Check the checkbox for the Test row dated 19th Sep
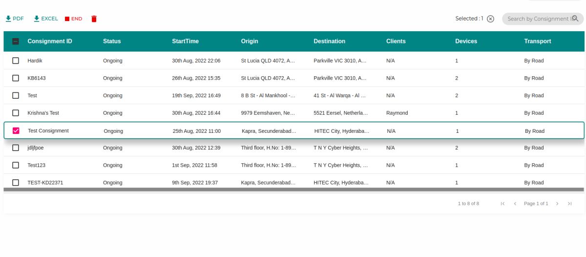The width and height of the screenshot is (586, 257). pyautogui.click(x=16, y=95)
